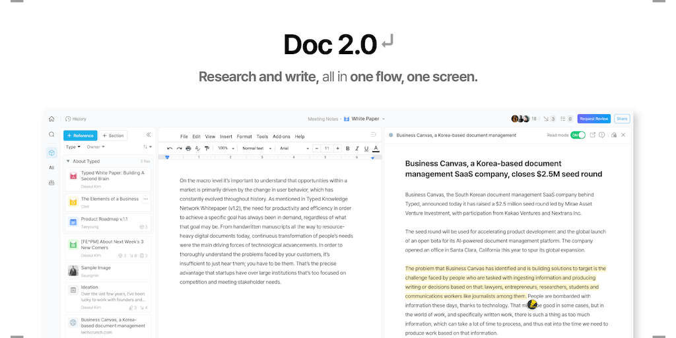
Task: Toggle Bold formatting
Action: [x=347, y=149]
